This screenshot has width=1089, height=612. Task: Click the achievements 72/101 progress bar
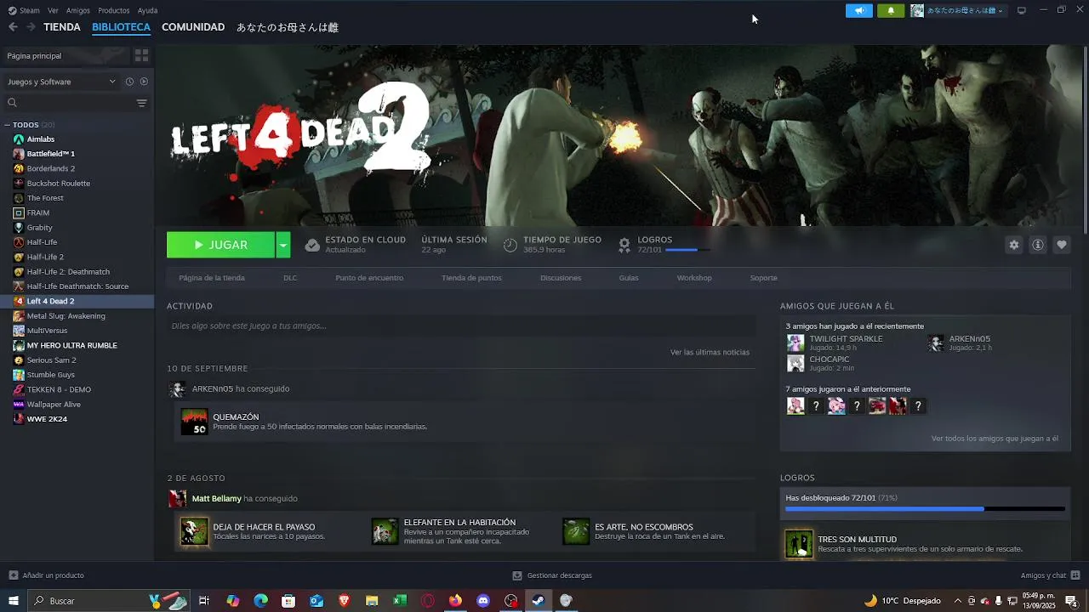click(925, 509)
